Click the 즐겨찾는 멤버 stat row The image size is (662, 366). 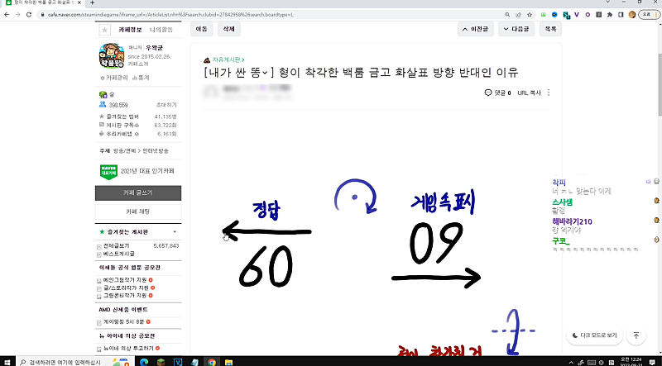tap(137, 116)
